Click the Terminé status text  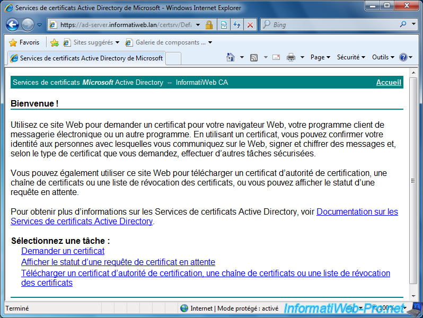[x=17, y=308]
